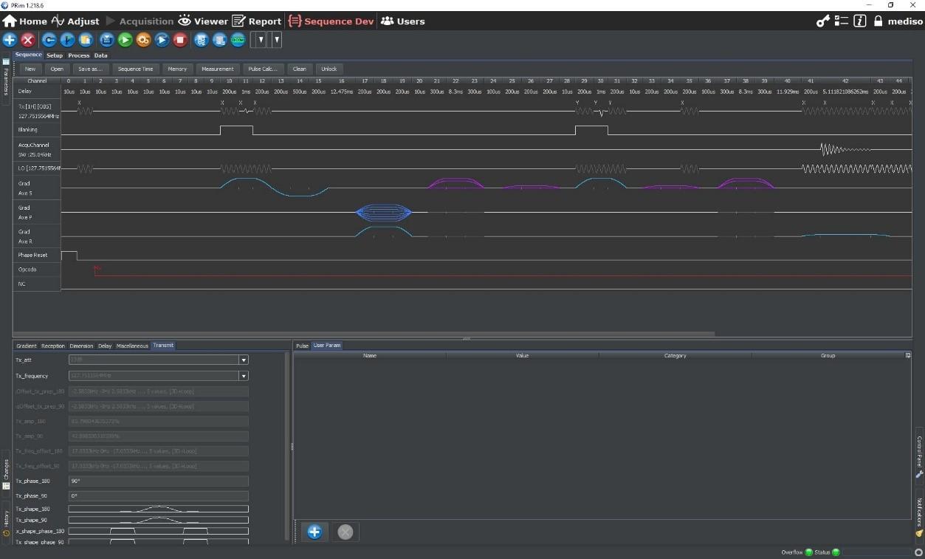
Task: Switch to the Process tab
Action: [x=79, y=55]
